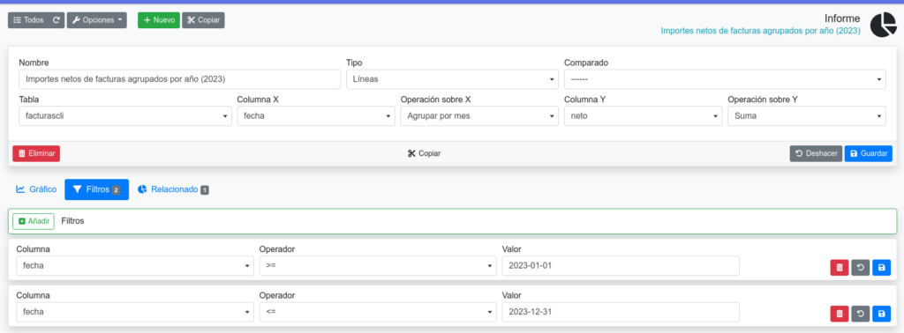Click the Valor field with 2023-01-01
This screenshot has width=904, height=333.
click(621, 266)
